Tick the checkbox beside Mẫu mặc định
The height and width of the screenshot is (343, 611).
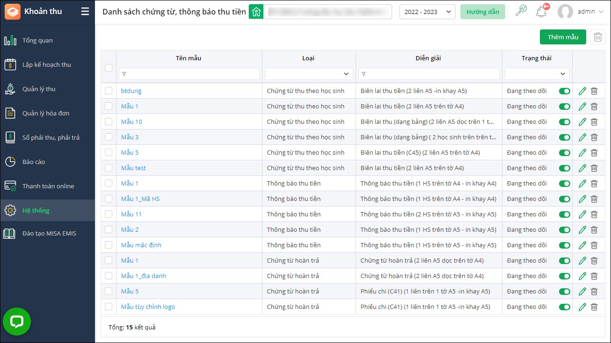(109, 245)
